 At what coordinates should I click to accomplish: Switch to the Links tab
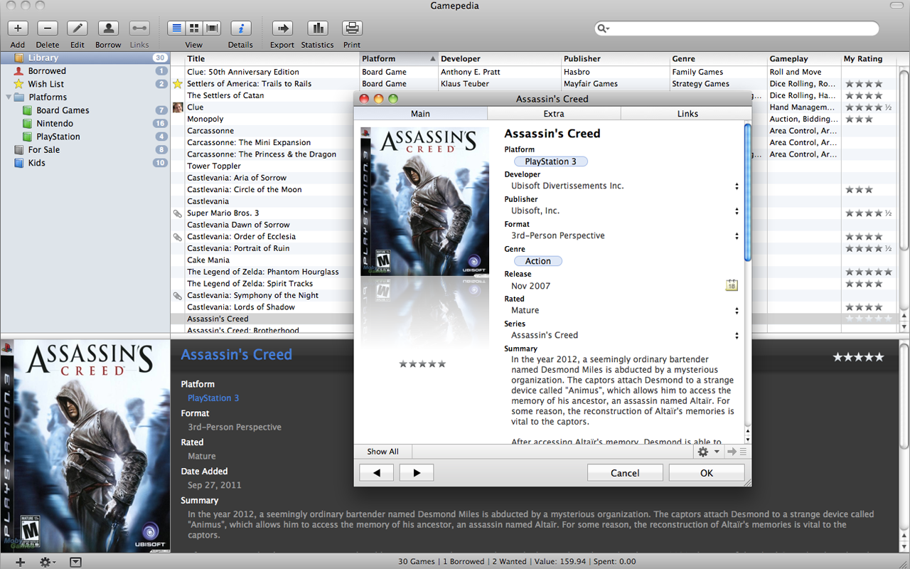click(687, 114)
